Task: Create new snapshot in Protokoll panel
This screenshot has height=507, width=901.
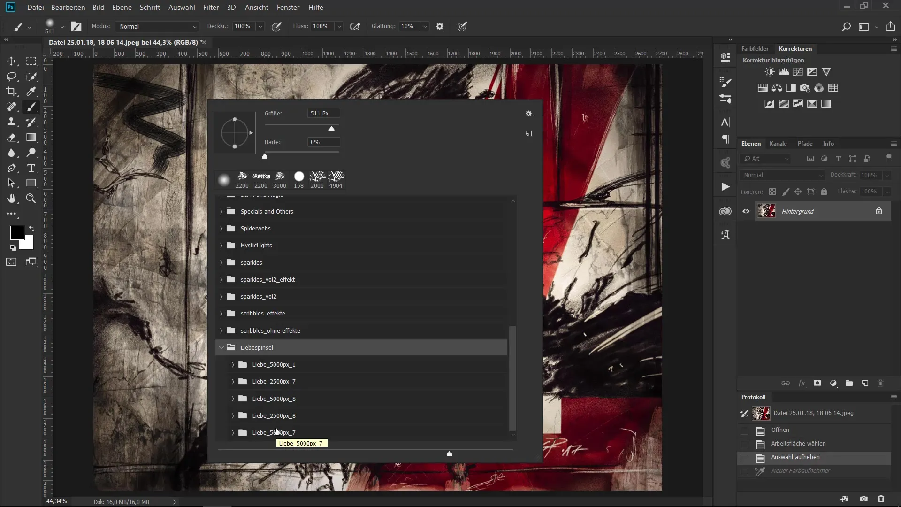Action: [x=863, y=499]
